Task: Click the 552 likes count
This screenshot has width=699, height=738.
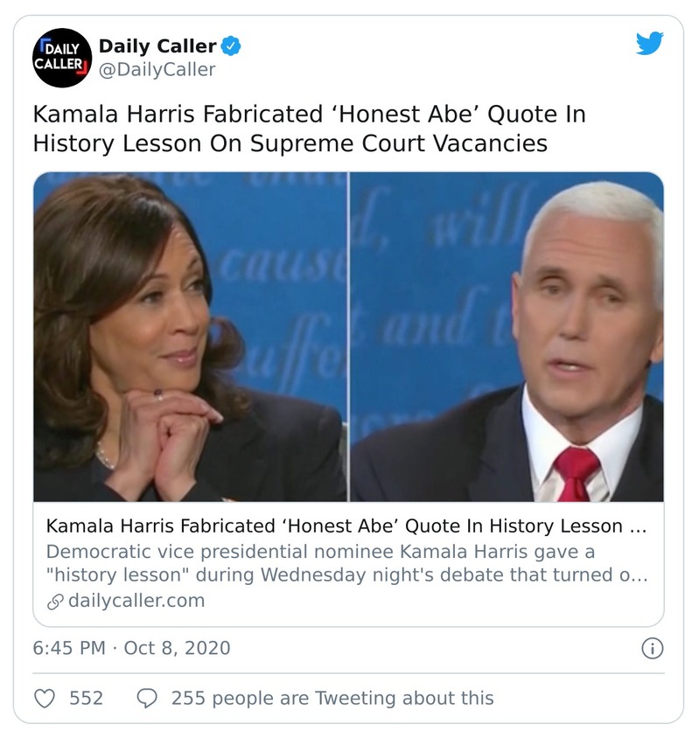Action: coord(86,698)
